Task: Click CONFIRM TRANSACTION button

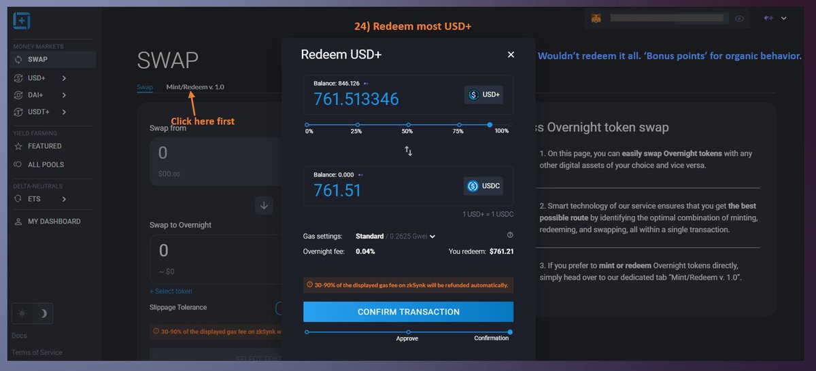Action: point(408,312)
